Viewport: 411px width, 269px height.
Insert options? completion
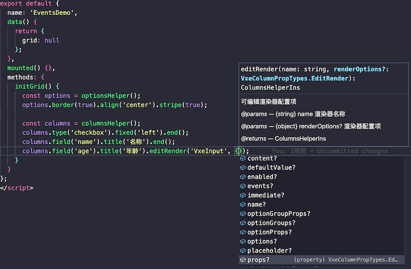point(322,241)
